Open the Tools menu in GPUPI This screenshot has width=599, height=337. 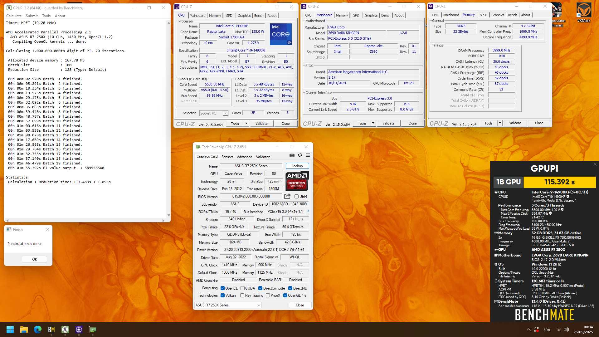click(46, 16)
